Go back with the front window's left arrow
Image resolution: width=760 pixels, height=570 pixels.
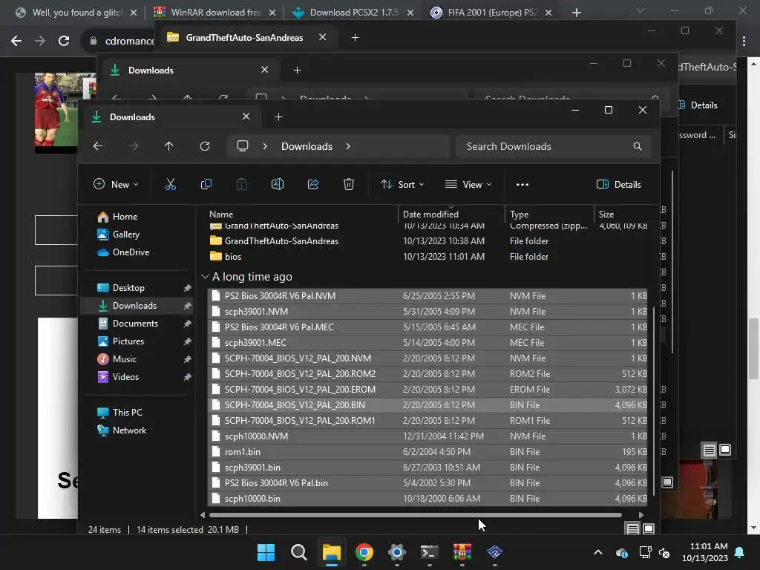pos(98,146)
